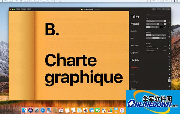The height and width of the screenshot is (114, 180).
Task: Open the View menu
Action: point(48,1)
